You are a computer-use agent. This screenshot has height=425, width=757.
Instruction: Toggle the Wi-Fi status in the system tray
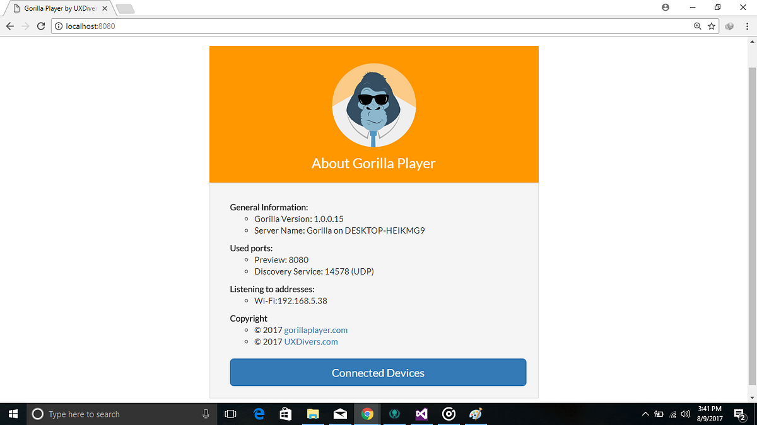coord(672,414)
